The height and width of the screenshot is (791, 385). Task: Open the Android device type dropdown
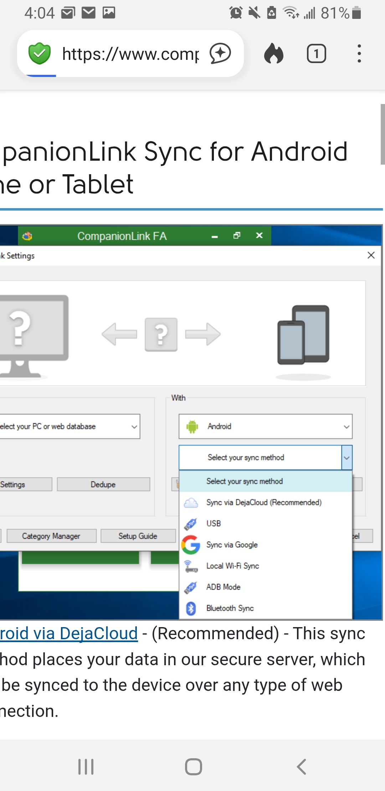point(266,426)
